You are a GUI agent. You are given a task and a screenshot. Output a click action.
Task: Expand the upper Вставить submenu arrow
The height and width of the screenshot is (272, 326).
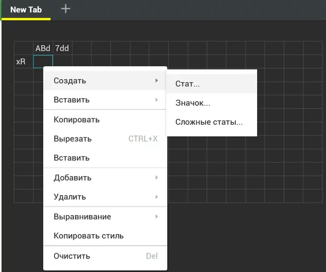156,100
